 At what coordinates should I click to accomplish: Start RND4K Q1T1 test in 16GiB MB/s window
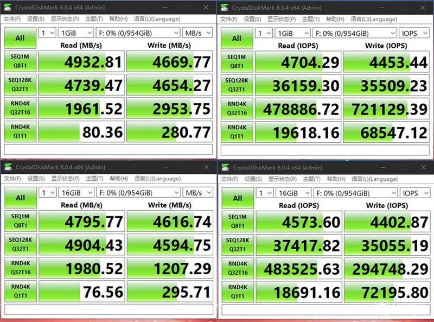click(21, 291)
